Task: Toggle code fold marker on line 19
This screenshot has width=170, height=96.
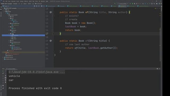Action: (53, 41)
